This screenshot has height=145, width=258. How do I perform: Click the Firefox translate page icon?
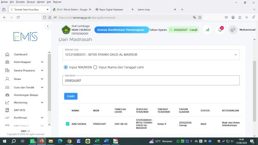(x=195, y=17)
